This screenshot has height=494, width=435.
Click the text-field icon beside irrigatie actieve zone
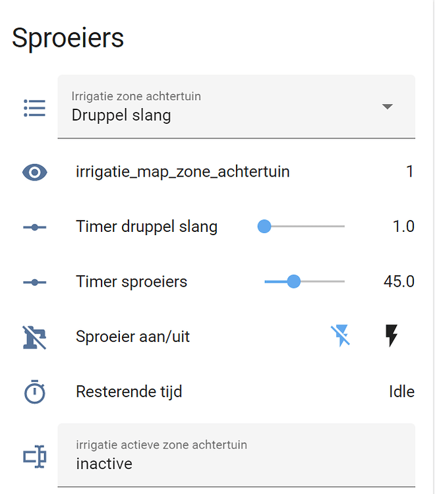(34, 456)
